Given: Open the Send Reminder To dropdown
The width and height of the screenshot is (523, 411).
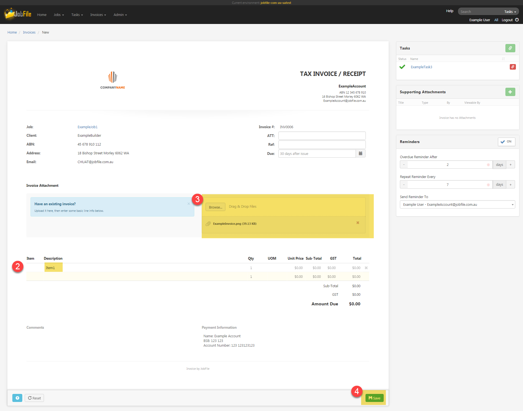Looking at the screenshot, I should tap(457, 204).
